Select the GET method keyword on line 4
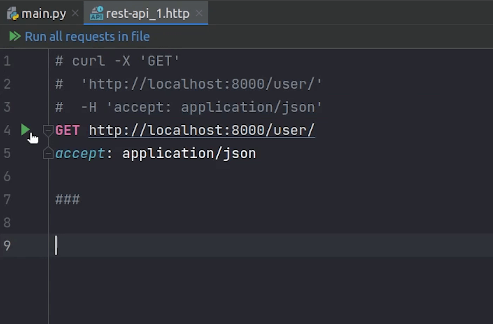493x324 pixels. (x=68, y=130)
